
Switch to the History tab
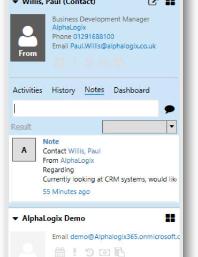coord(63,90)
